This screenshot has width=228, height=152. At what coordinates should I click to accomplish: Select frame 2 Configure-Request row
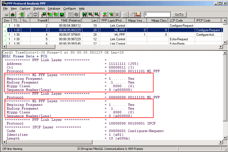(x=113, y=26)
